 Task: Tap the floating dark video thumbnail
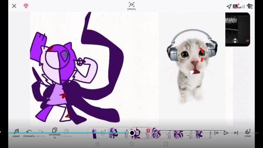click(238, 29)
